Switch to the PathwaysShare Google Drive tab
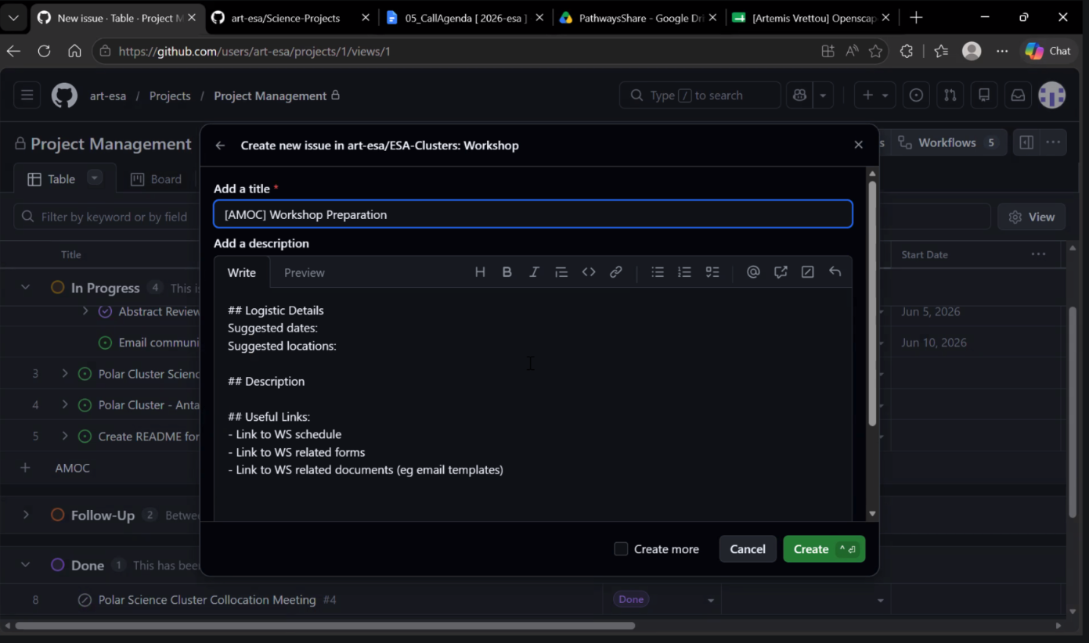The image size is (1089, 643). tap(640, 17)
